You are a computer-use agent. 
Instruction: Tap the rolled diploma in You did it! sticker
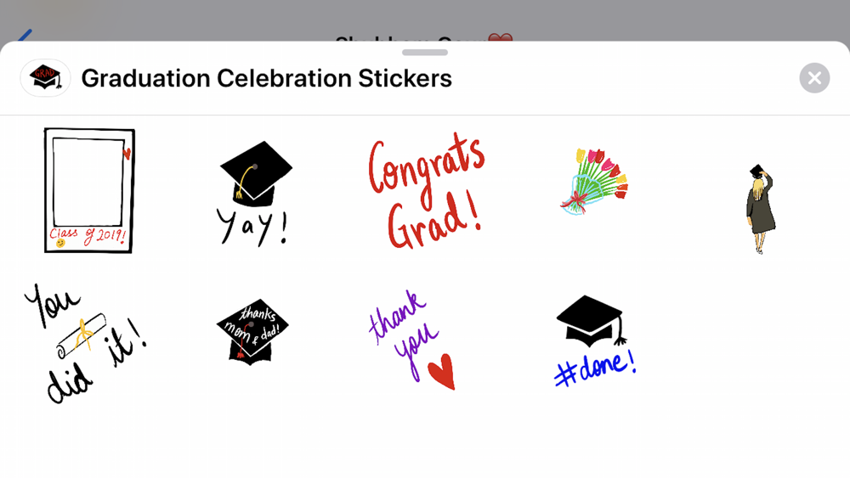coord(82,335)
